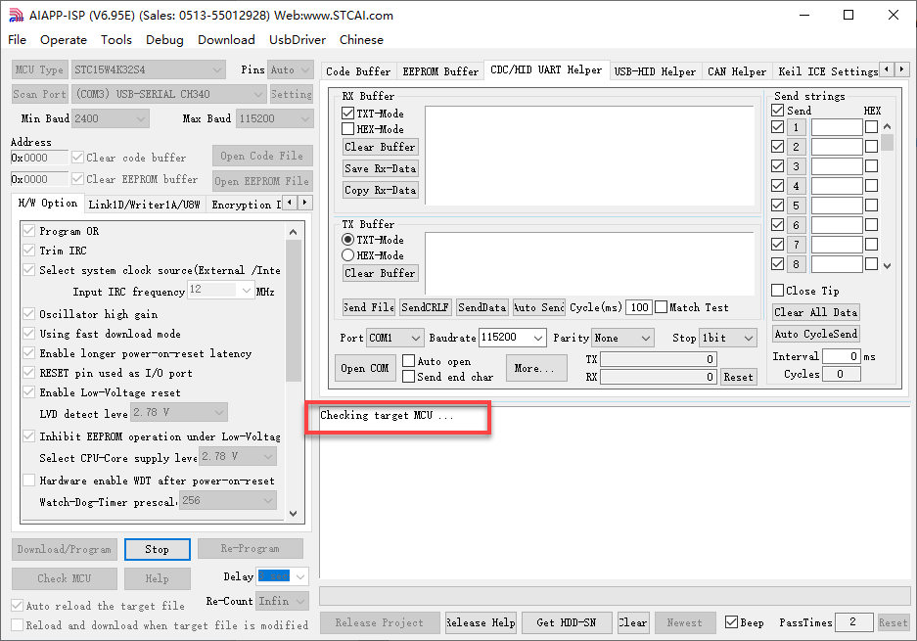Open the Download menu
Image resolution: width=917 pixels, height=641 pixels.
coord(226,40)
